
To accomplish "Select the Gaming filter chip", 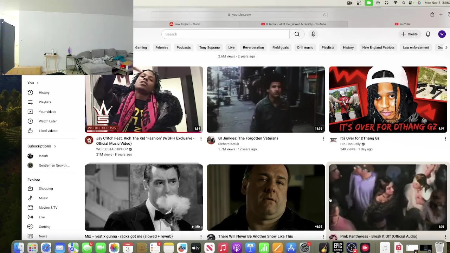I will (x=141, y=47).
